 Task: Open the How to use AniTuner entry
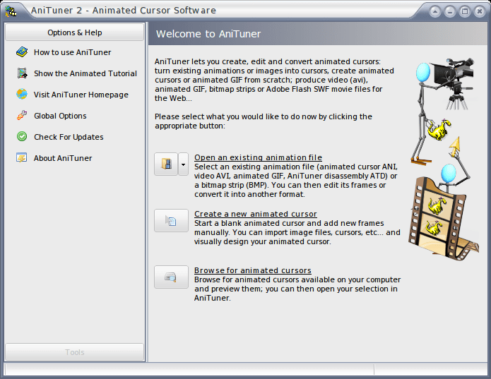coord(72,52)
